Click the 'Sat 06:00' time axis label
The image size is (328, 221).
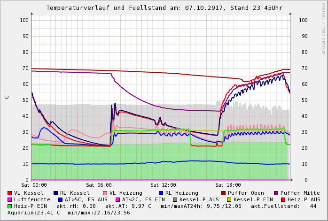(99, 185)
